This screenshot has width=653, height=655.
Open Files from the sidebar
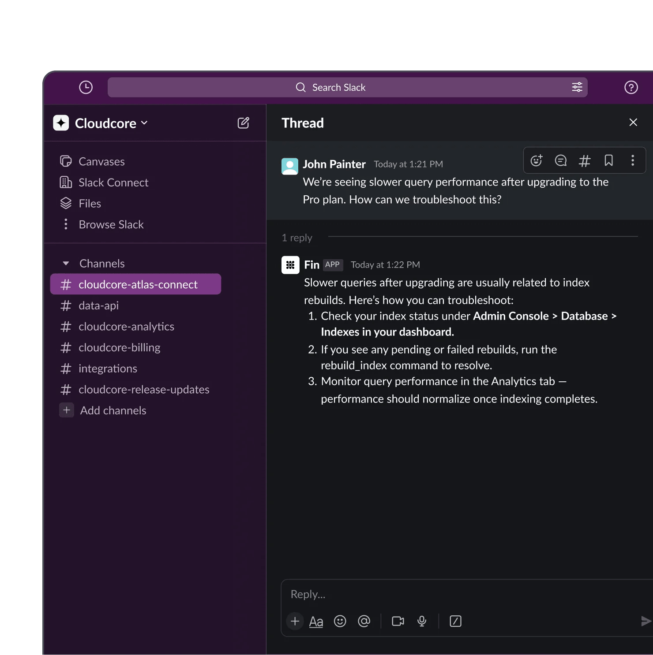90,203
